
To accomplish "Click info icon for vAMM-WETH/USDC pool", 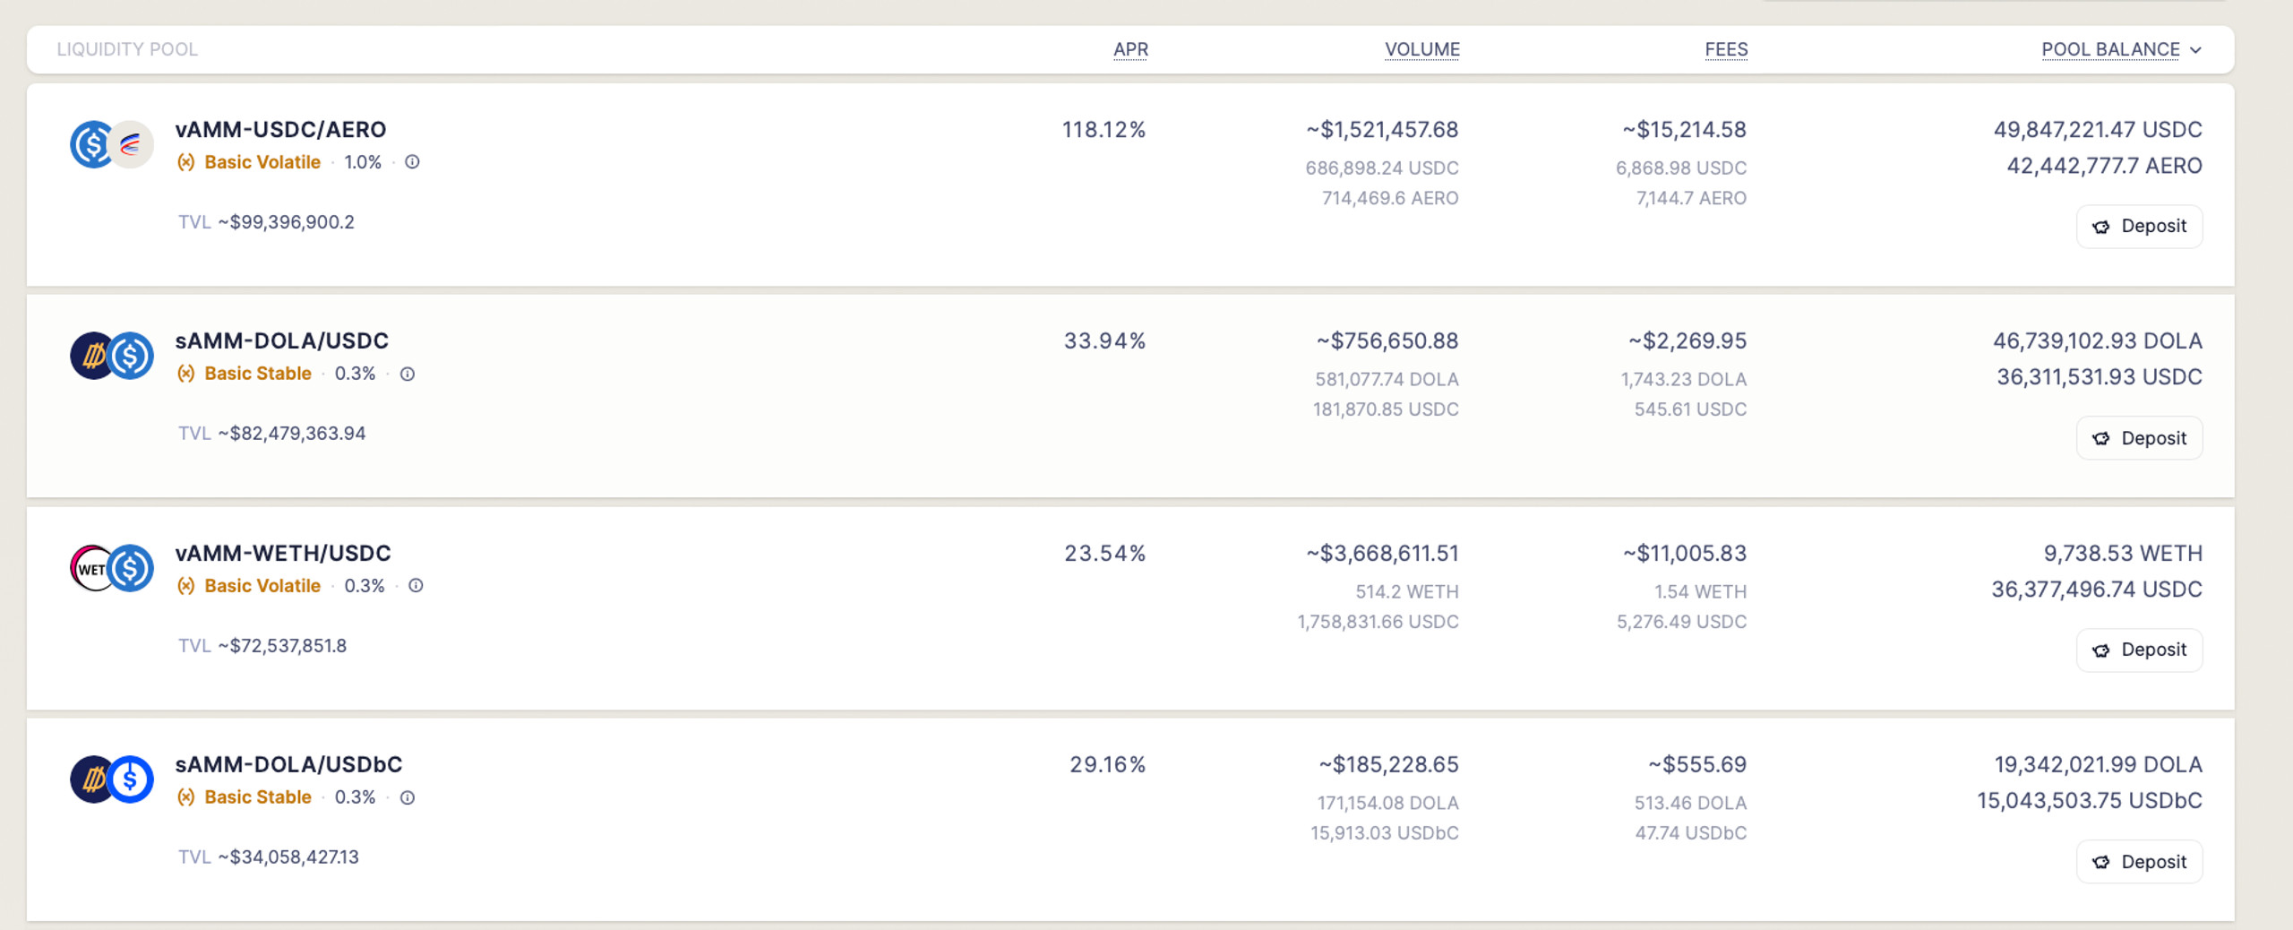I will tap(416, 586).
